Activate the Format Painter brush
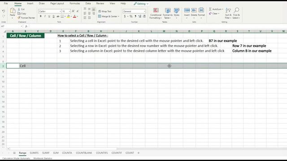This screenshot has height=161, width=287. [19, 18]
